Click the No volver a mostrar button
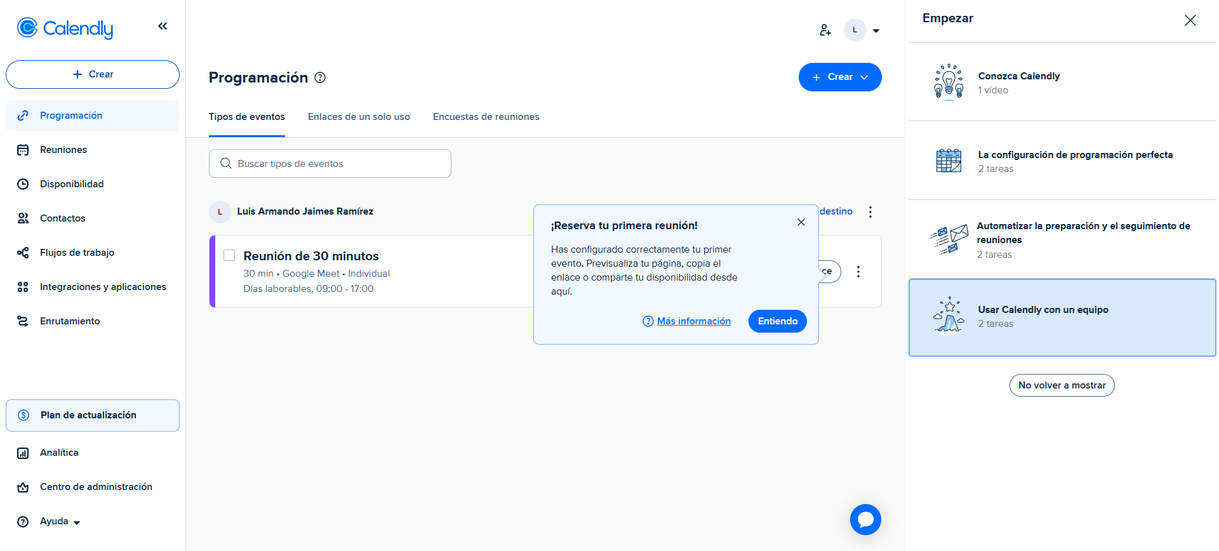This screenshot has height=551, width=1219. coord(1062,385)
